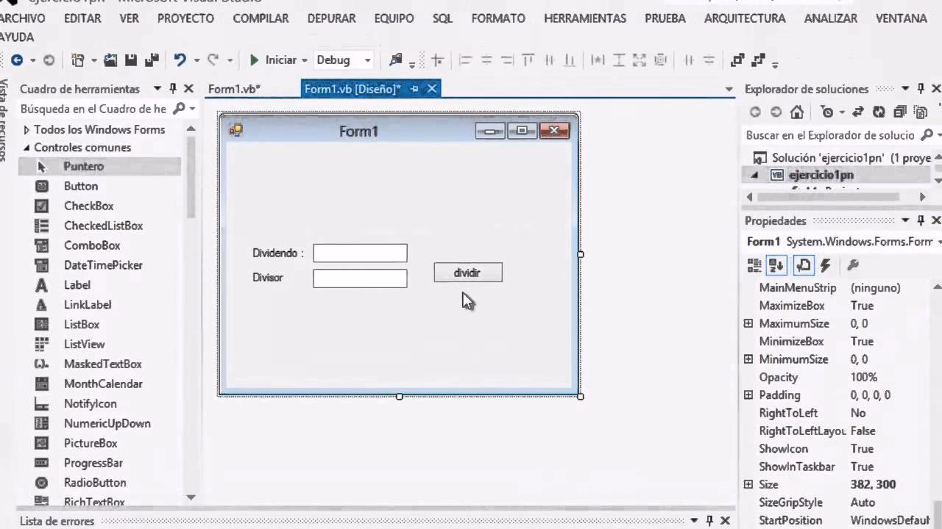Screen dimensions: 942x529
Task: Open the DEPURAR menu
Action: click(331, 18)
